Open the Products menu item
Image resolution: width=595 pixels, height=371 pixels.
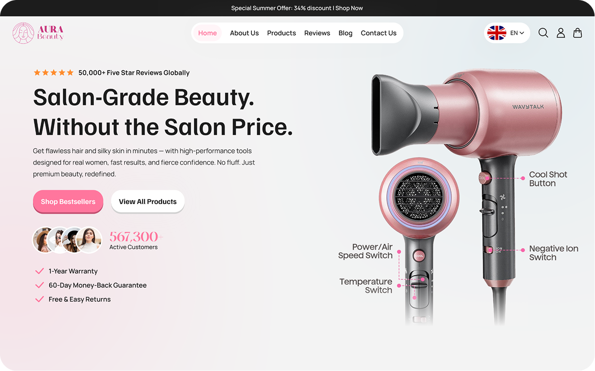(281, 33)
